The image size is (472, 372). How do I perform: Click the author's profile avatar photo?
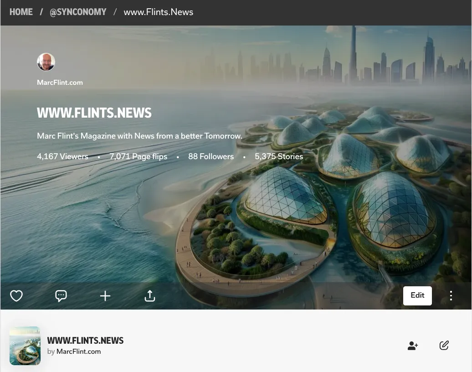point(46,62)
